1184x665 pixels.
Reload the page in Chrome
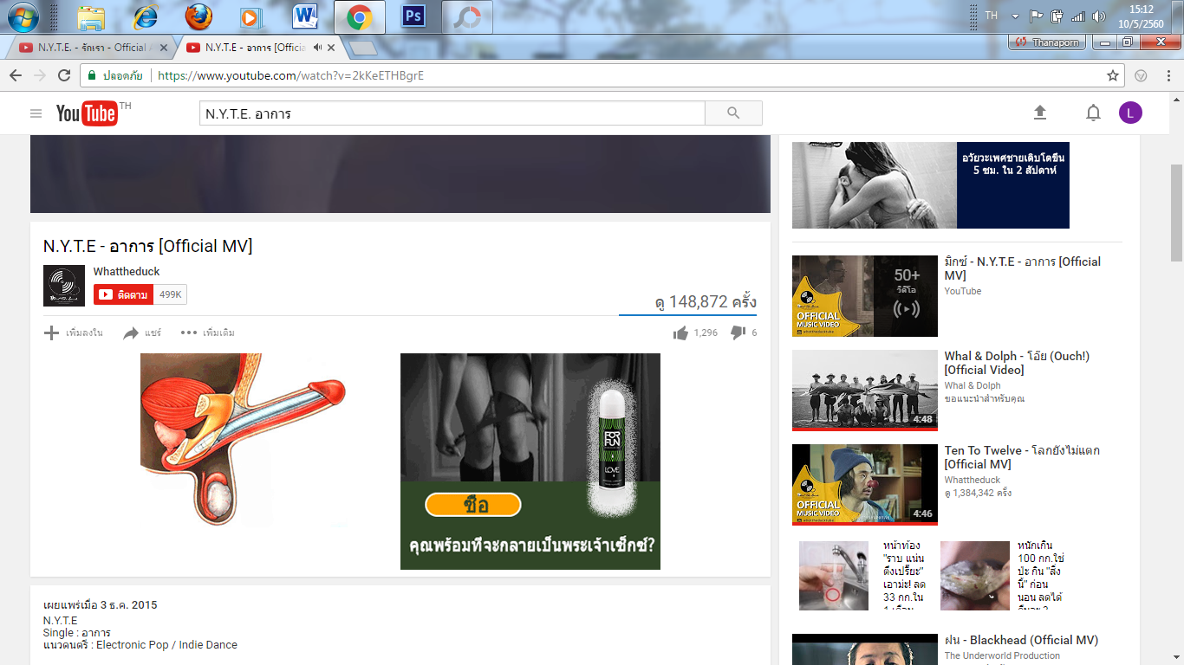(x=64, y=75)
